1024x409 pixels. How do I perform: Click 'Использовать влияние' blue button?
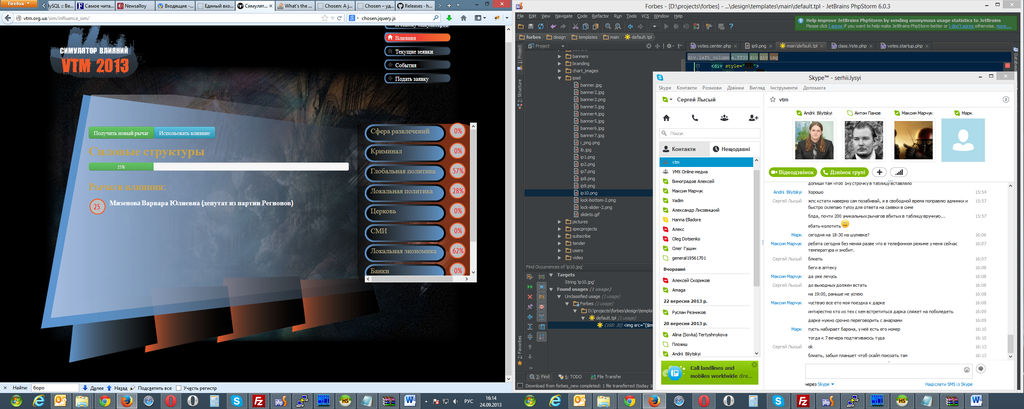coord(184,133)
